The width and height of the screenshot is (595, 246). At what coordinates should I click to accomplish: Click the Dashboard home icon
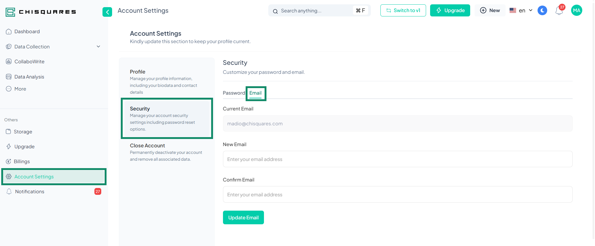[x=9, y=32]
